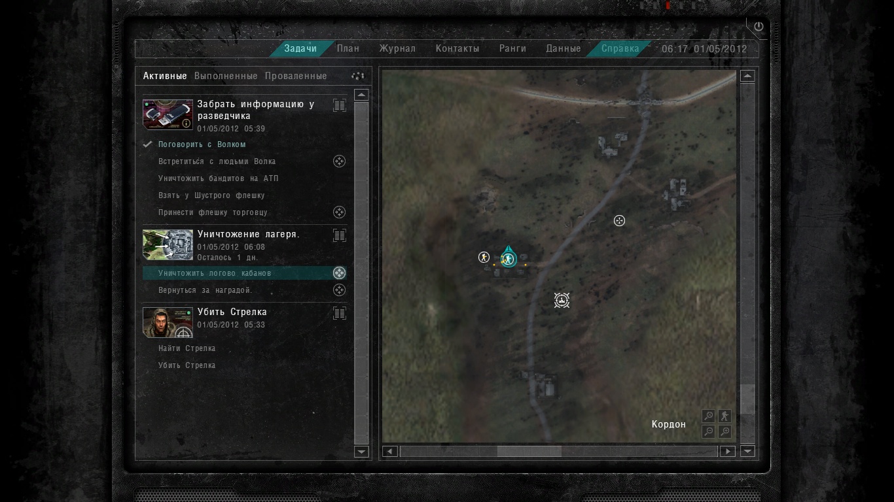Expand details for 'Уничтожение лагеря' quest
The height and width of the screenshot is (502, 894).
pyautogui.click(x=339, y=235)
